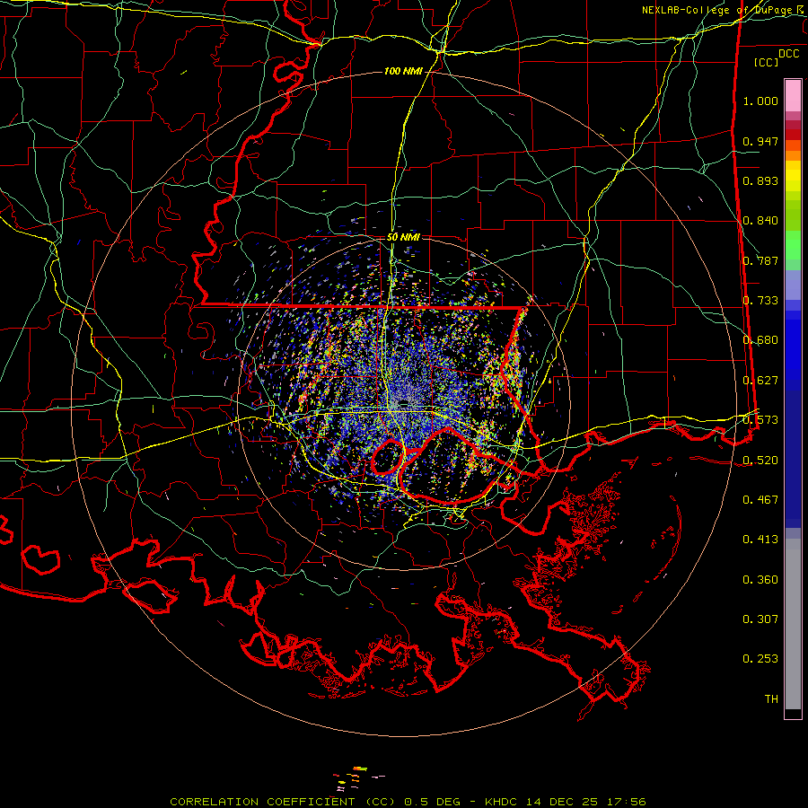Click the CORRELATION COEFFICIENT (CC) caption text
Screen dimensions: 808x808
coord(283,802)
